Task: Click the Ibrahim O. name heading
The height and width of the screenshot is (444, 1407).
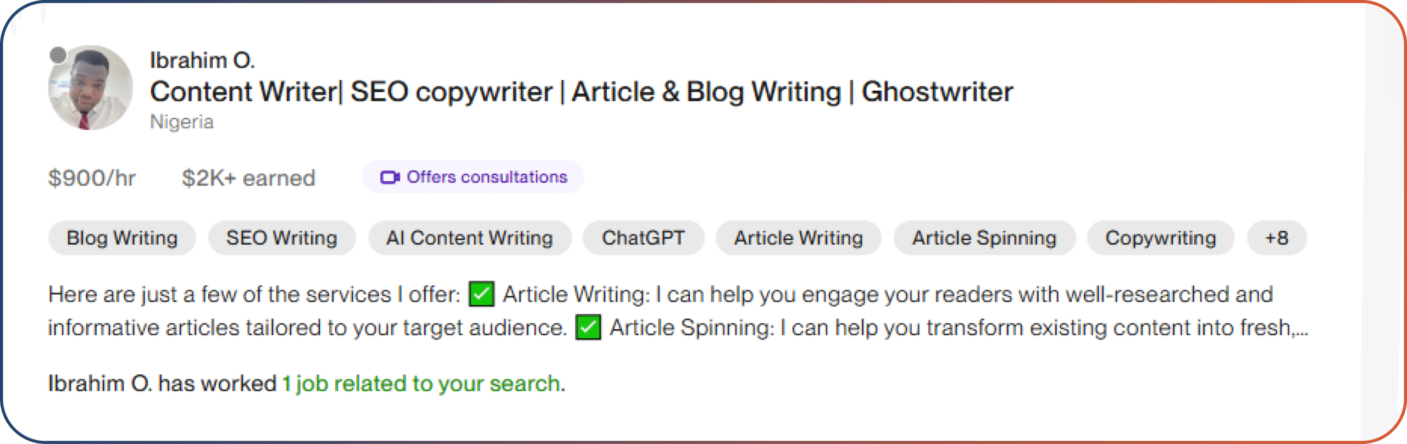Action: (202, 60)
